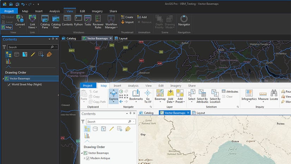The height and width of the screenshot is (164, 291).
Task: Click the Explore tool in light window
Action: (113, 96)
